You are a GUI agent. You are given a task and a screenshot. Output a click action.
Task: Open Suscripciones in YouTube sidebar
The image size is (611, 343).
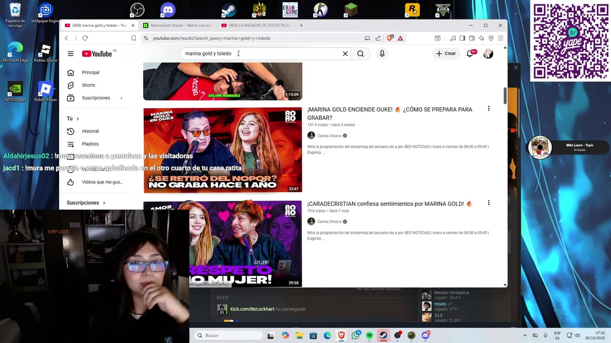click(x=96, y=98)
